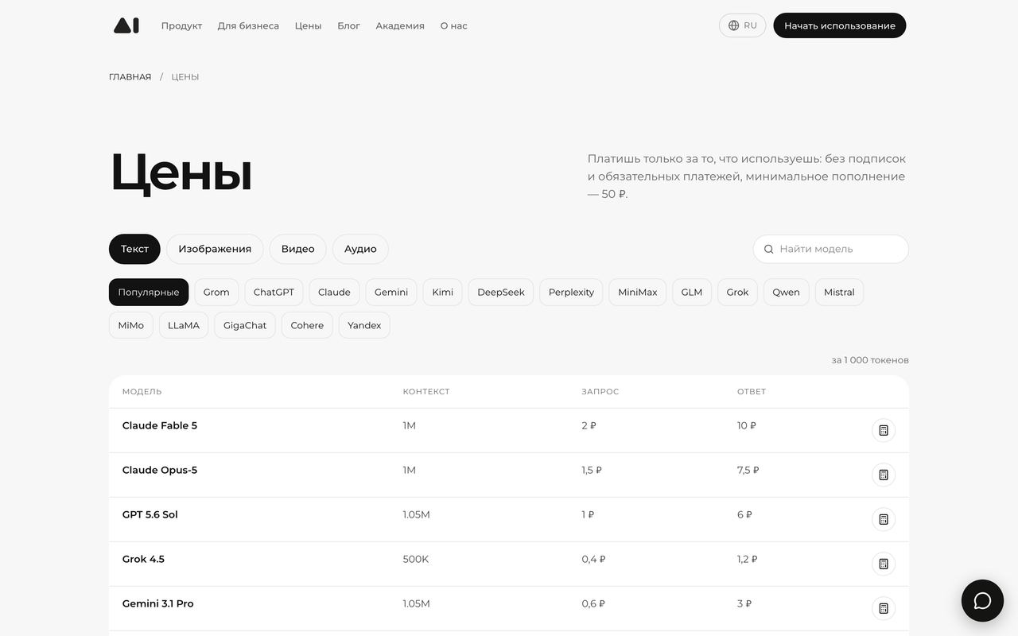Open the Блог page
The height and width of the screenshot is (636, 1018).
pyautogui.click(x=348, y=25)
